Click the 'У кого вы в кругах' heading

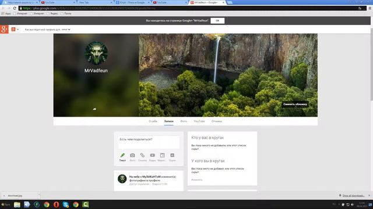[x=208, y=161]
